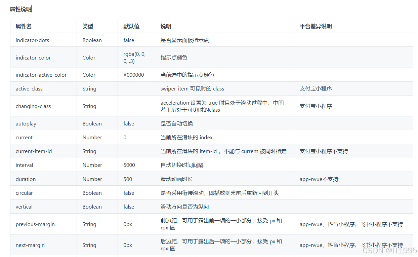Click the acceleration 设置为 true description
Viewport: 418px width, 257px height.
pos(222,106)
